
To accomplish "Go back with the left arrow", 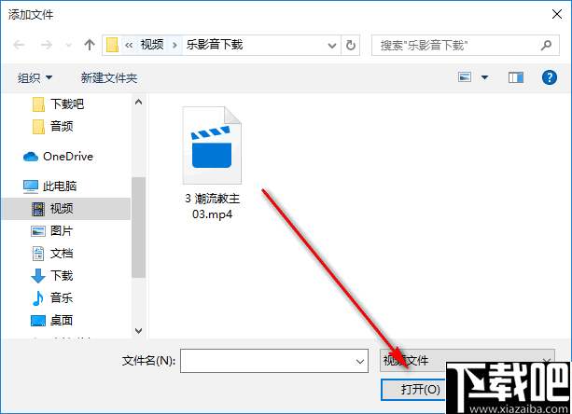I will pyautogui.click(x=19, y=45).
